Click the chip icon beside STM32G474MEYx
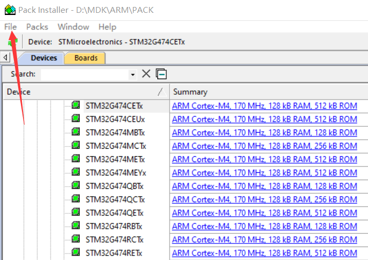The width and height of the screenshot is (368, 260). [x=75, y=172]
